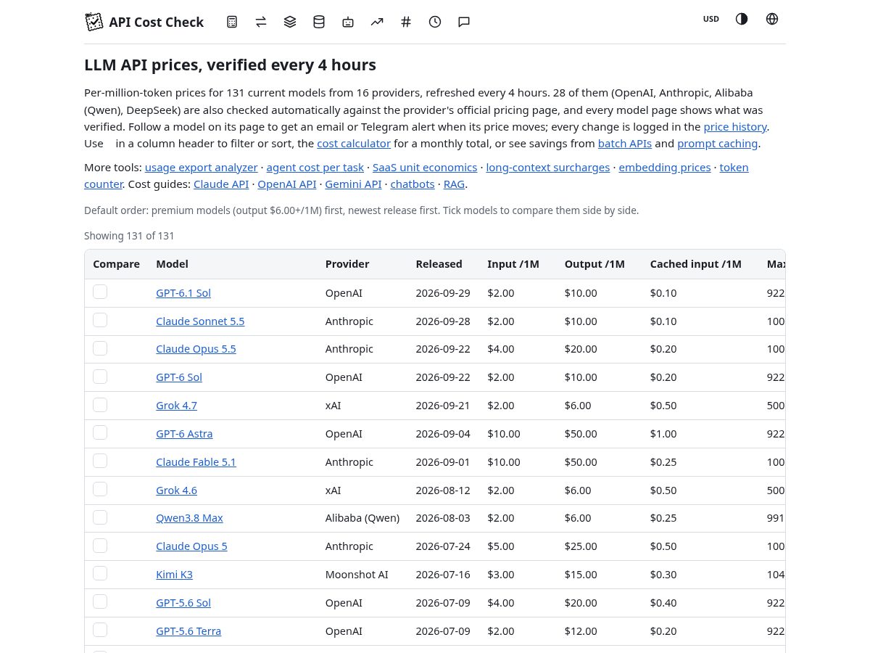Select the compare checkbox for GPT-6 Sol
This screenshot has height=653, width=870.
100,377
